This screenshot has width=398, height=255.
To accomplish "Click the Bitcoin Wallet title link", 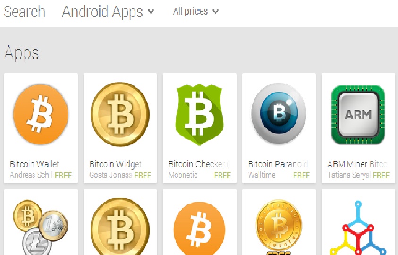I will (34, 164).
